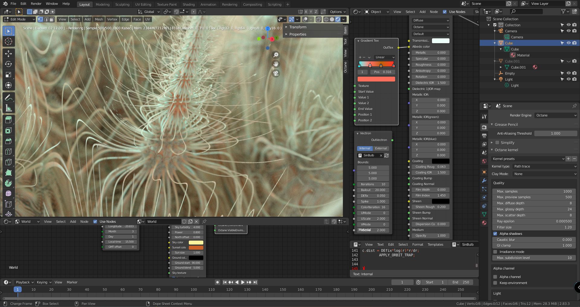Choose the Rotate tool
This screenshot has height=307, width=580.
(x=8, y=64)
